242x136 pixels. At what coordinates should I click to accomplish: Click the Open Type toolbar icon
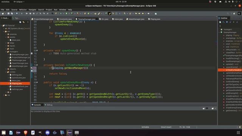(95, 14)
